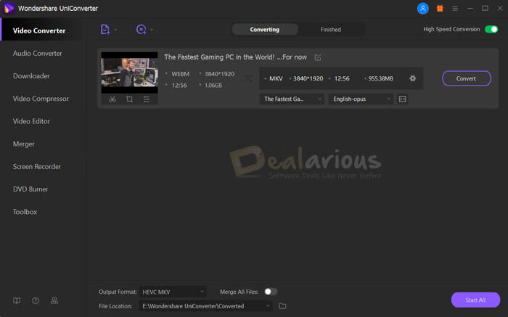The height and width of the screenshot is (317, 508).
Task: Open Merger section
Action: [x=24, y=144]
